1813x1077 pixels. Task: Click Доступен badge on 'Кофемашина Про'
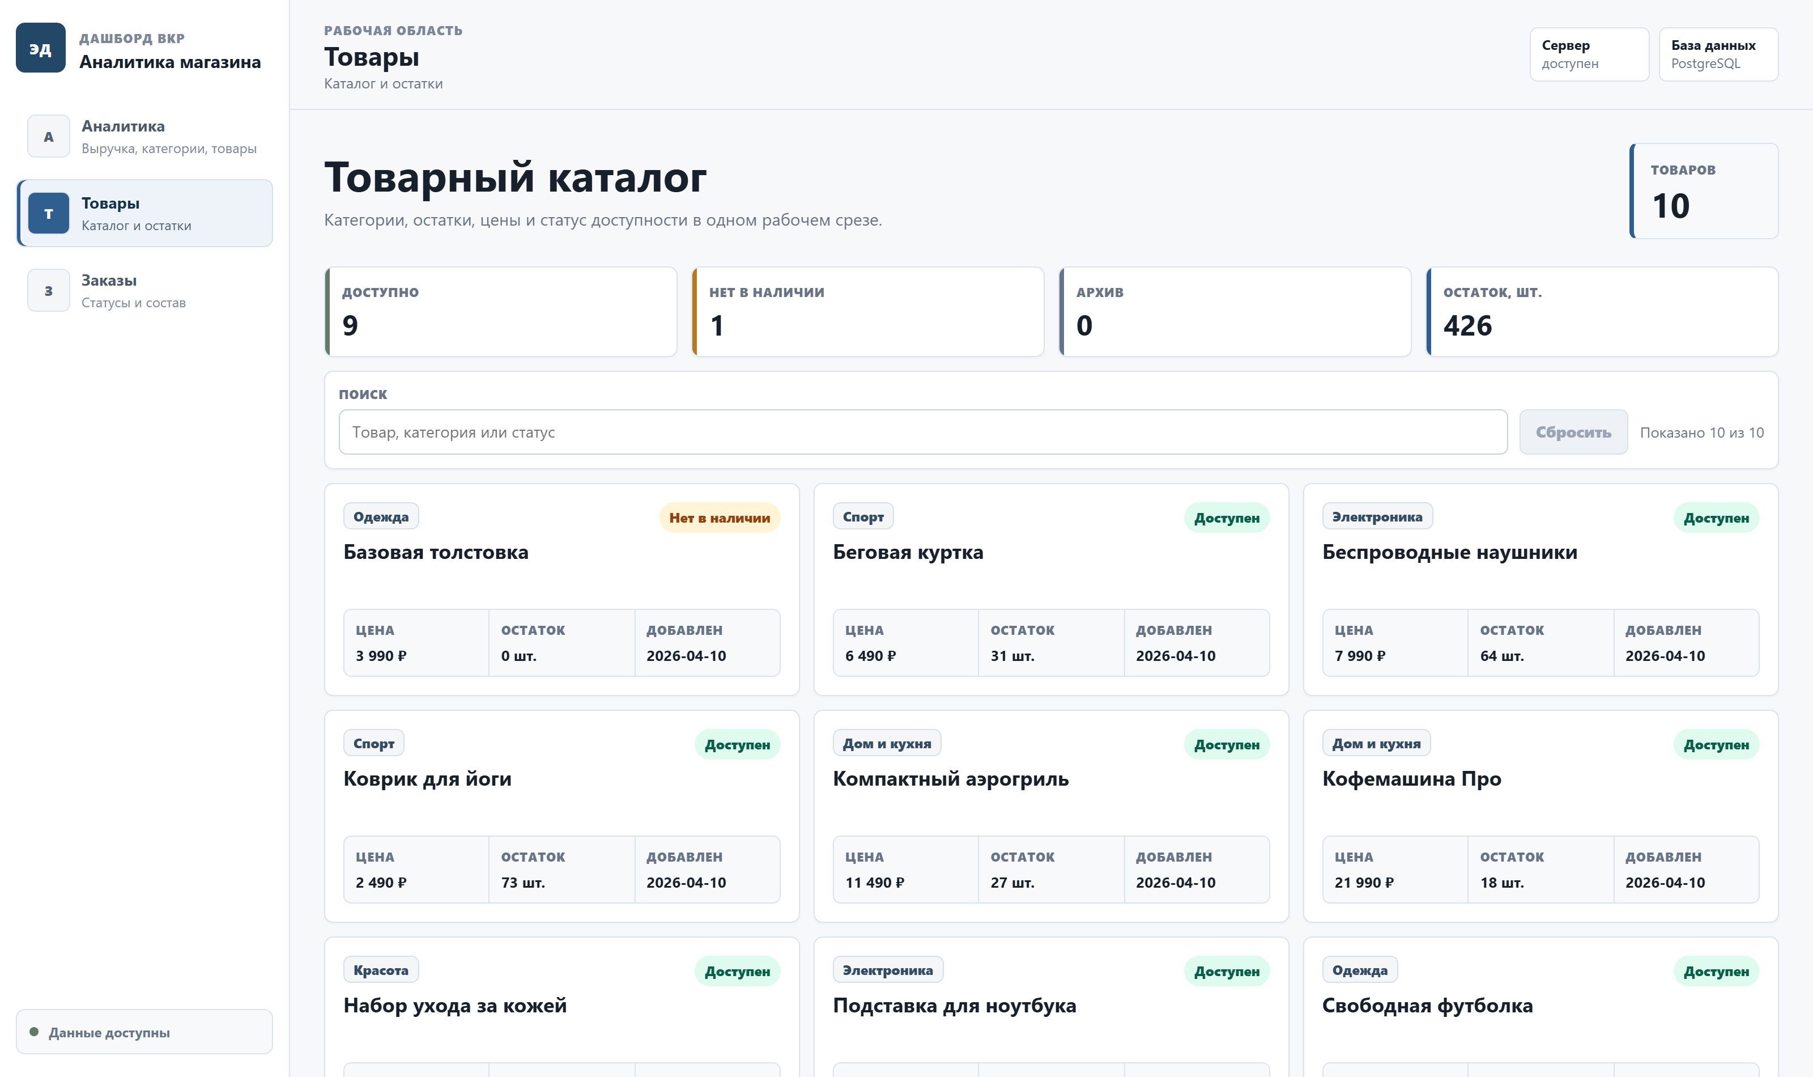tap(1716, 745)
